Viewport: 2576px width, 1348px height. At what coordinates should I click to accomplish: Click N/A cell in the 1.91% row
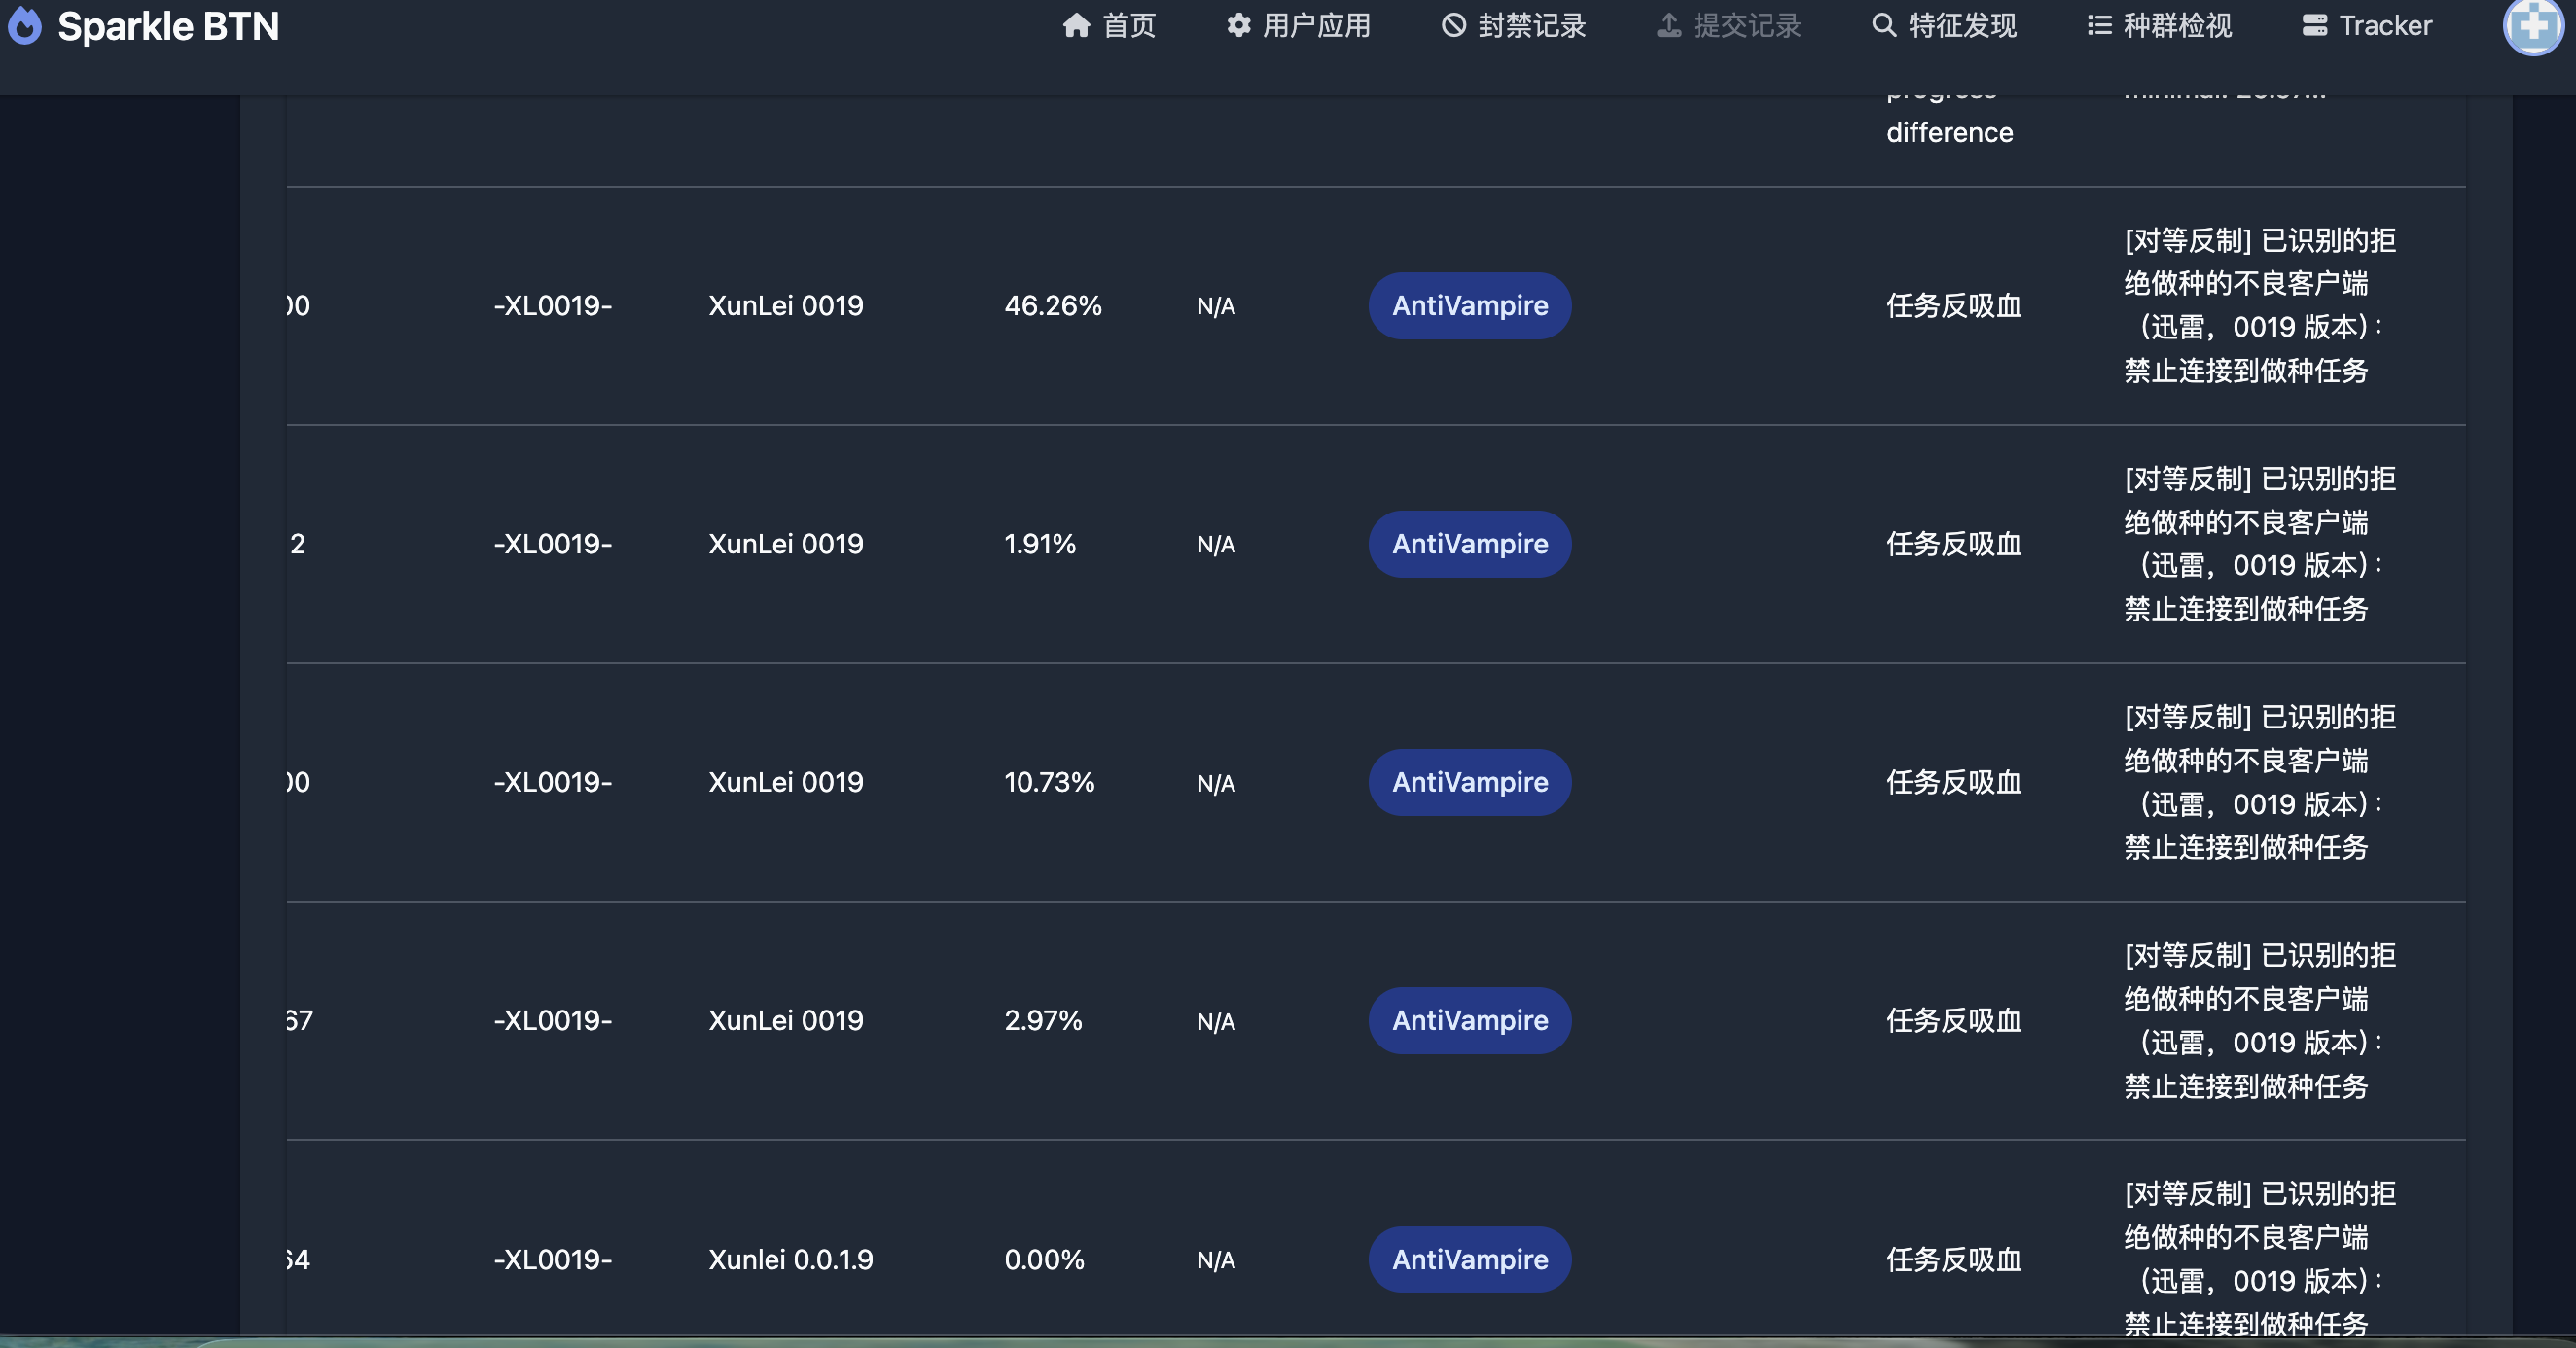pos(1216,544)
